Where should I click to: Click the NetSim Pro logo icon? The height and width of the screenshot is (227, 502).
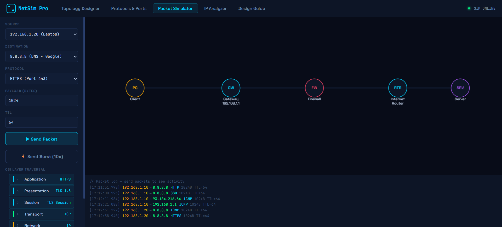pyautogui.click(x=11, y=8)
